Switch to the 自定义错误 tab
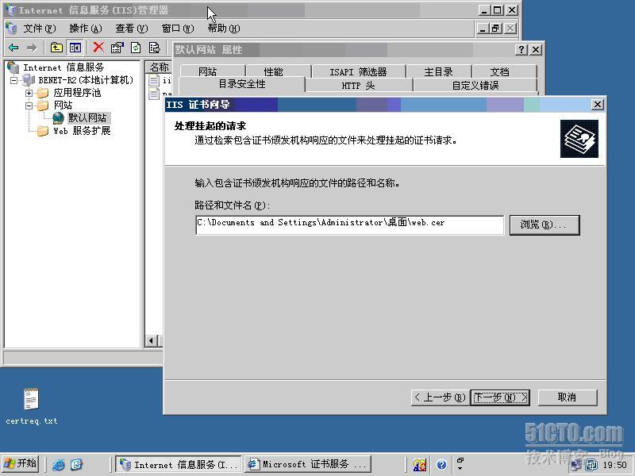 click(x=475, y=86)
